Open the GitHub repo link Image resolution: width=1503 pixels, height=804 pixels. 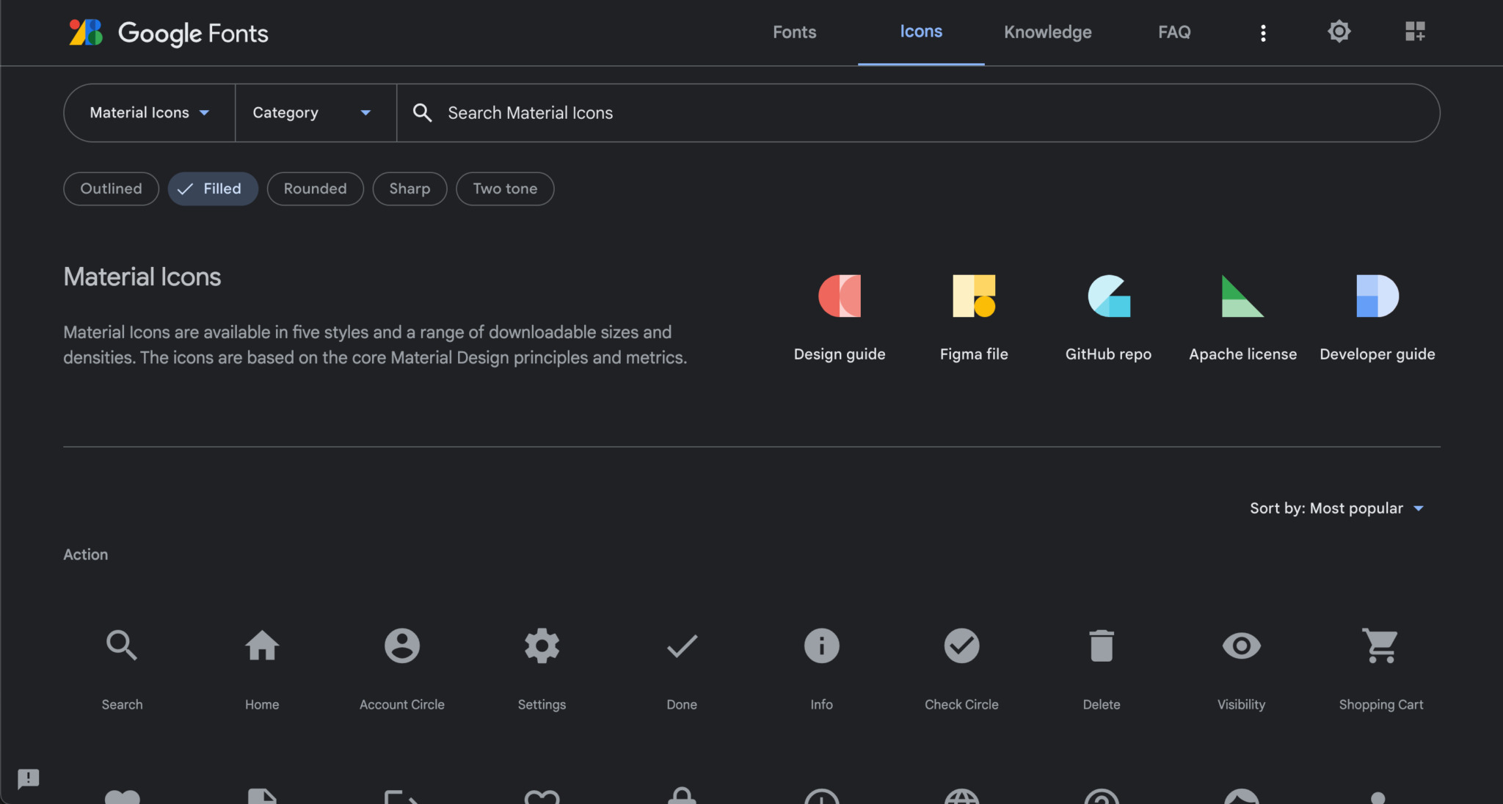tap(1108, 317)
